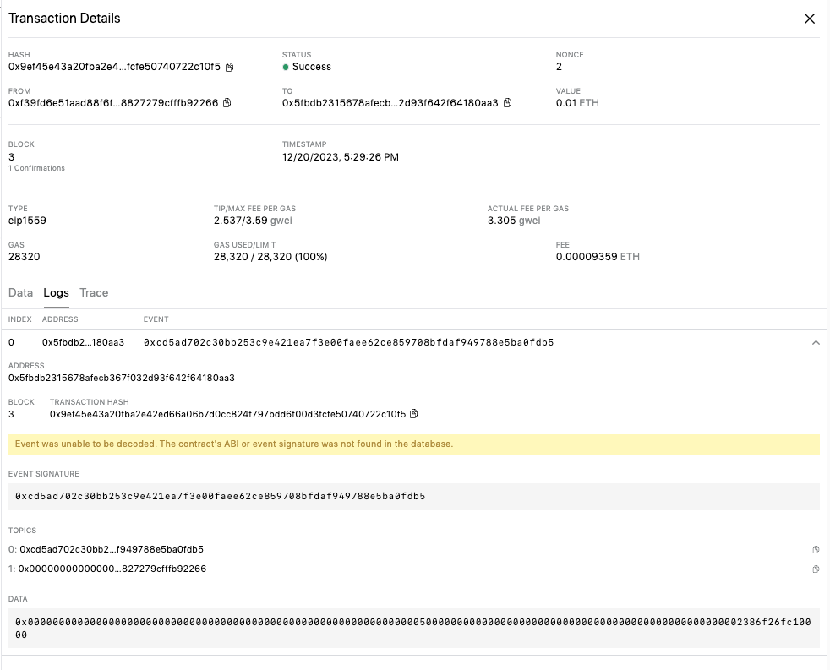Select the EVENT SIGNATURE text field
Viewport: 830px width, 670px height.
(414, 496)
